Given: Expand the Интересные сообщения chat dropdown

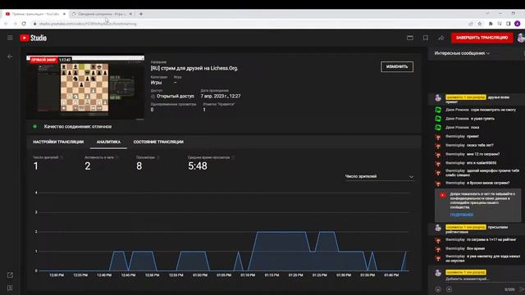Looking at the screenshot, I should point(462,53).
